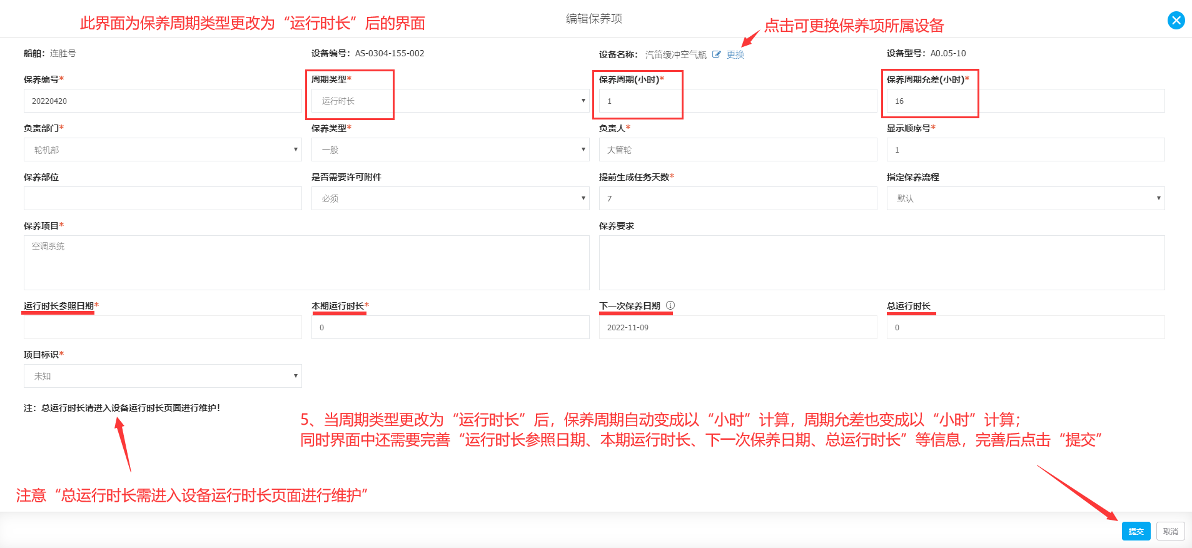Screen dimensions: 1192x548
Task: Click the note 注：总运行时长请进入设备运行时长页面进行维护
Action: click(x=122, y=408)
